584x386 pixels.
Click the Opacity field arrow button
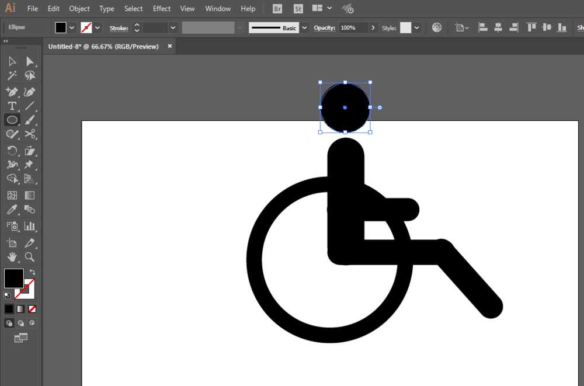click(372, 27)
